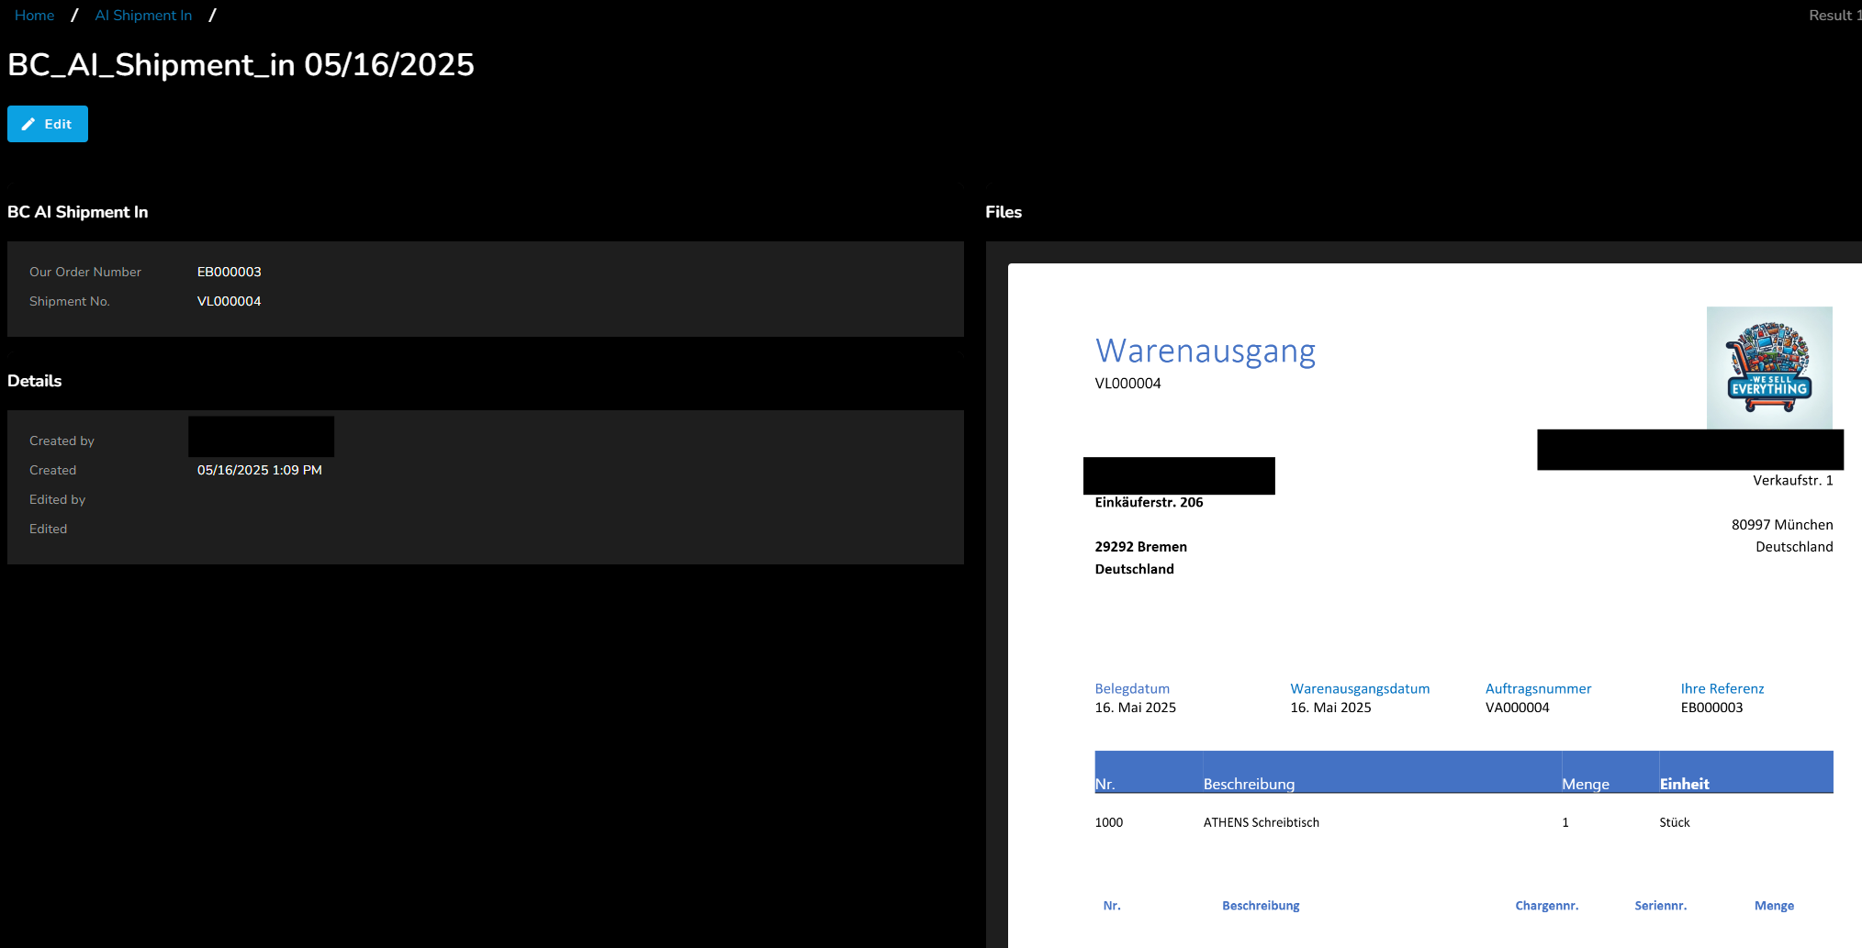Select the Shipment No. field value VL000004
1862x948 pixels.
pyautogui.click(x=229, y=301)
